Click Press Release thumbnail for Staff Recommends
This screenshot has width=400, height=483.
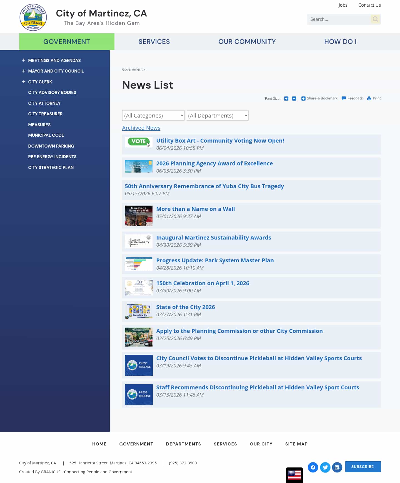[x=139, y=394]
